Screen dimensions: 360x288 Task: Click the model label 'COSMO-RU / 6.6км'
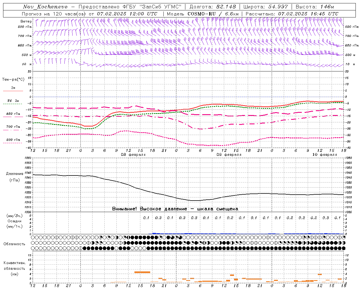point(213,14)
